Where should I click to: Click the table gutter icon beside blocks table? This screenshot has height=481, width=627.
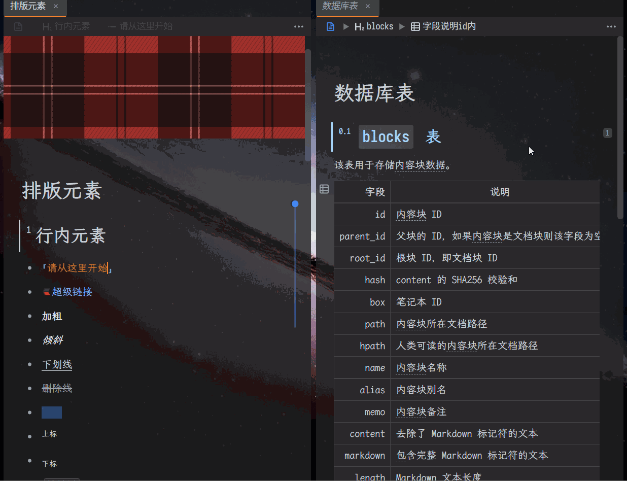tap(324, 188)
